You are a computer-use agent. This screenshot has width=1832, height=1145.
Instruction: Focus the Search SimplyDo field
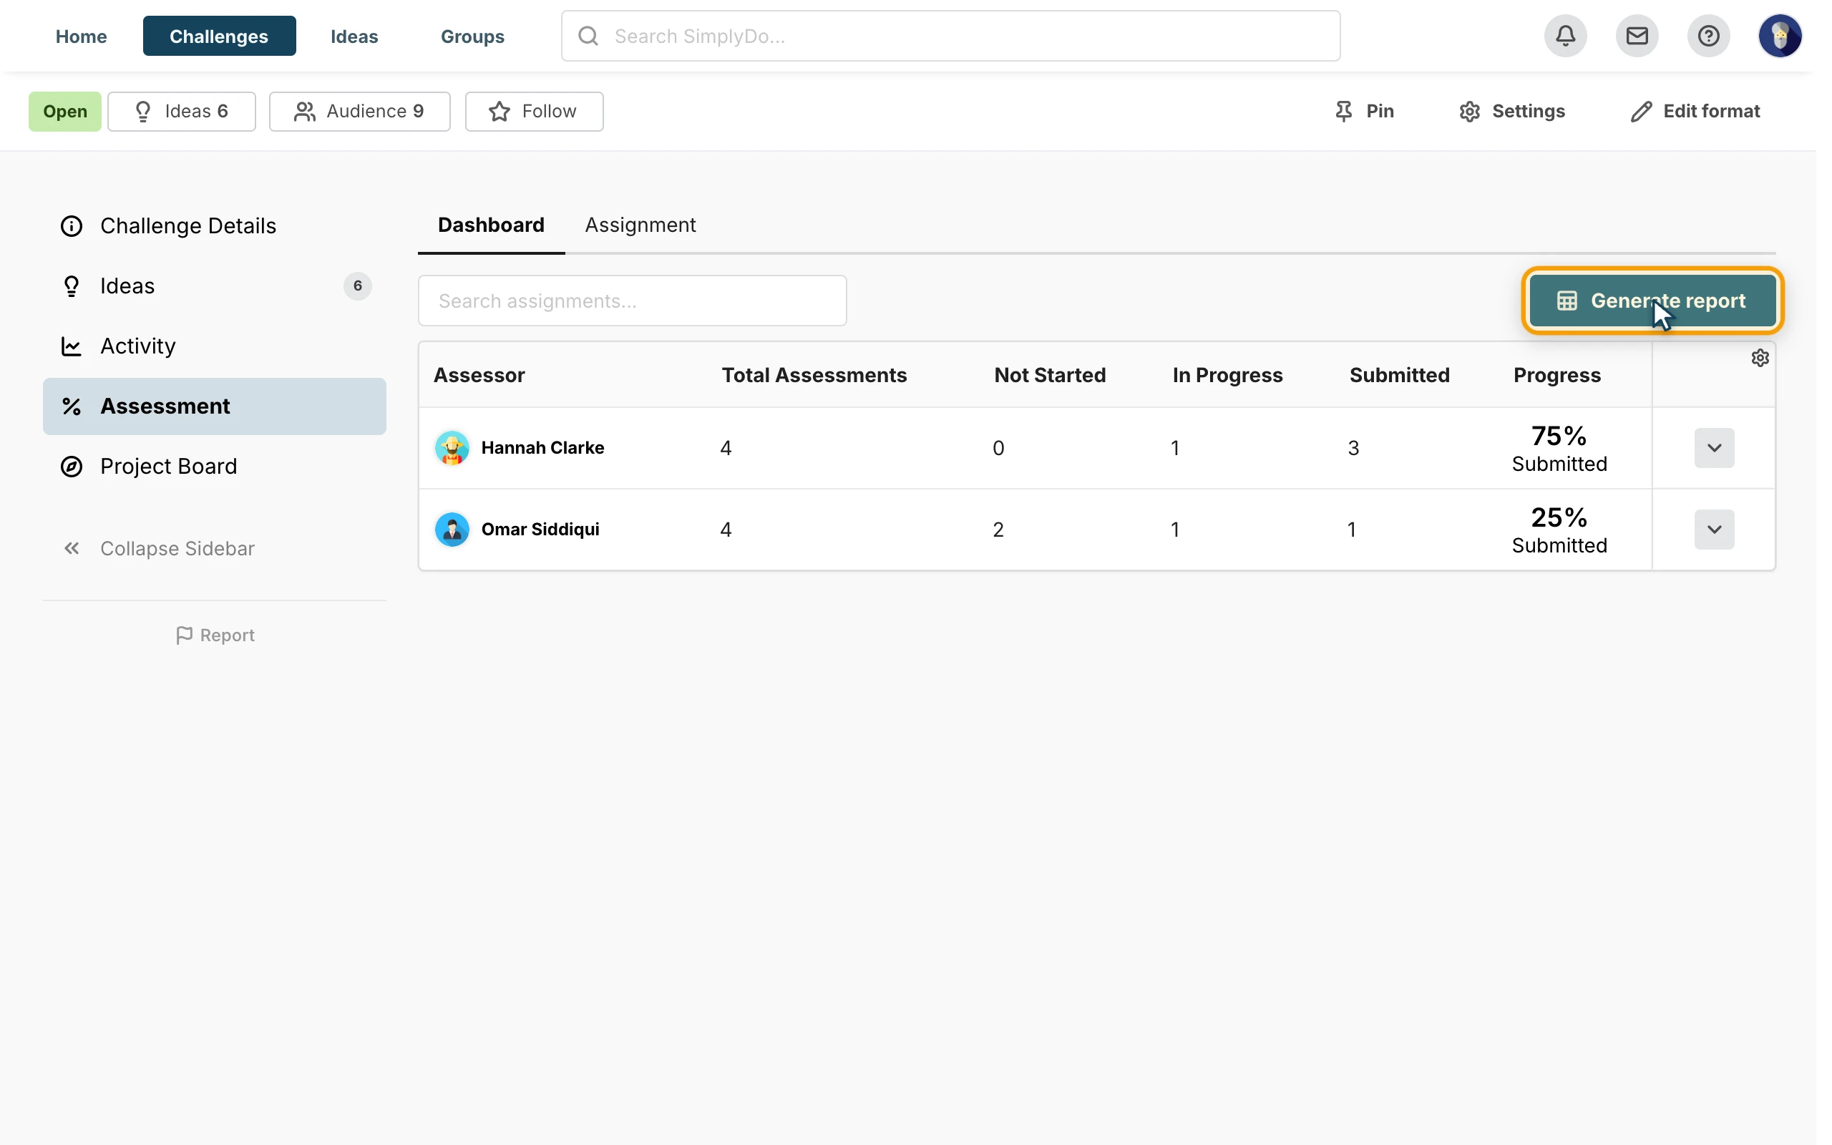pos(951,36)
